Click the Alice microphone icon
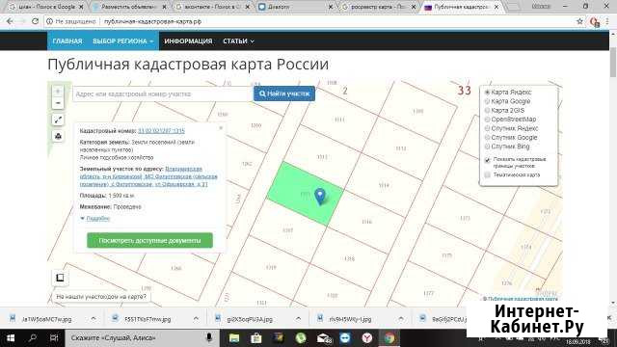The image size is (617, 347). [x=209, y=337]
